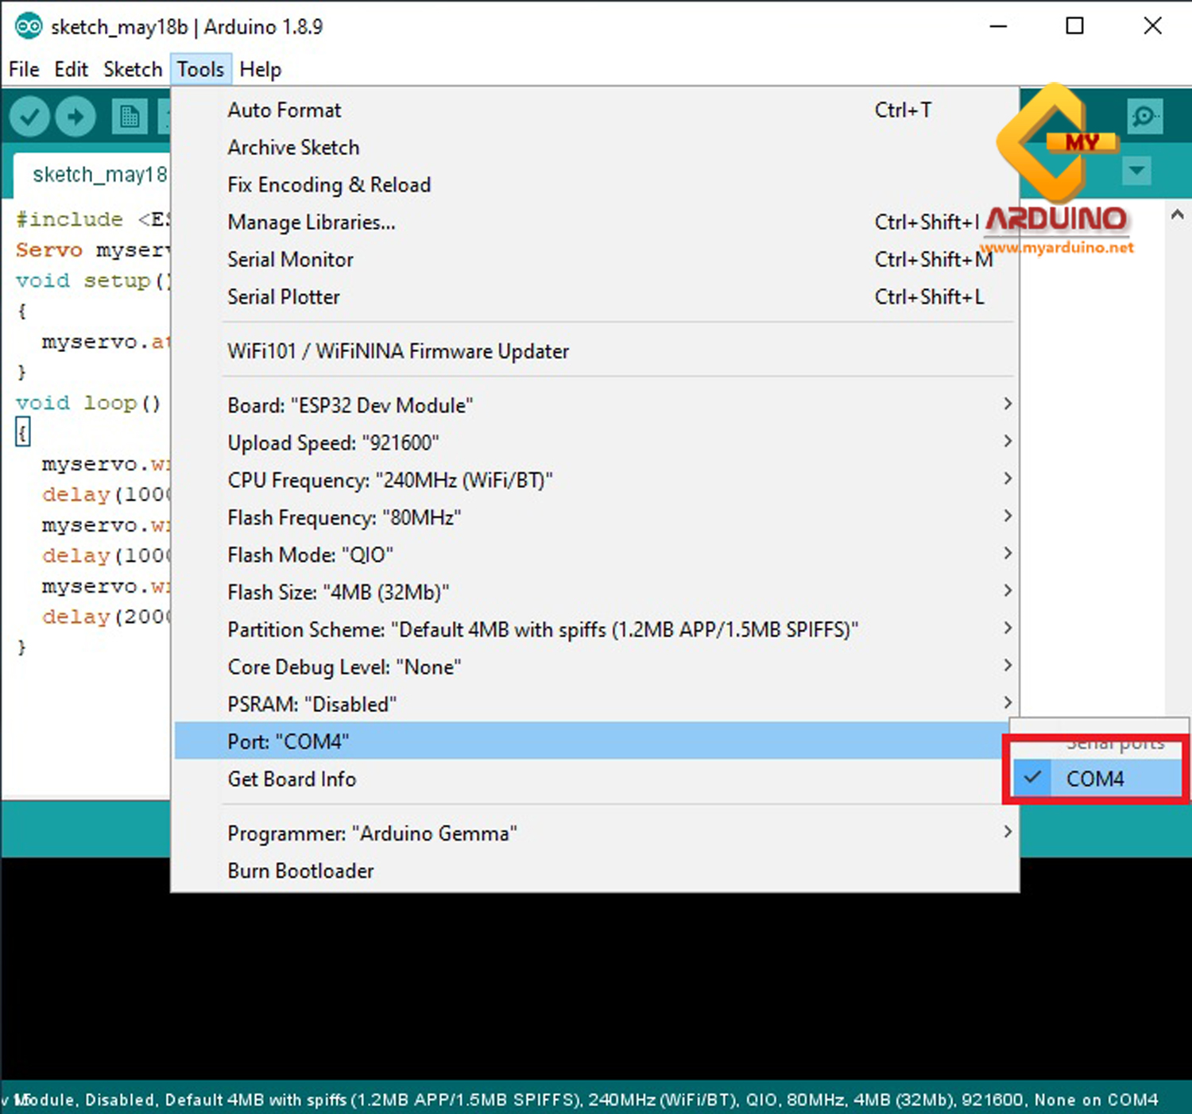The height and width of the screenshot is (1114, 1192).
Task: Open the File menu
Action: [x=24, y=69]
